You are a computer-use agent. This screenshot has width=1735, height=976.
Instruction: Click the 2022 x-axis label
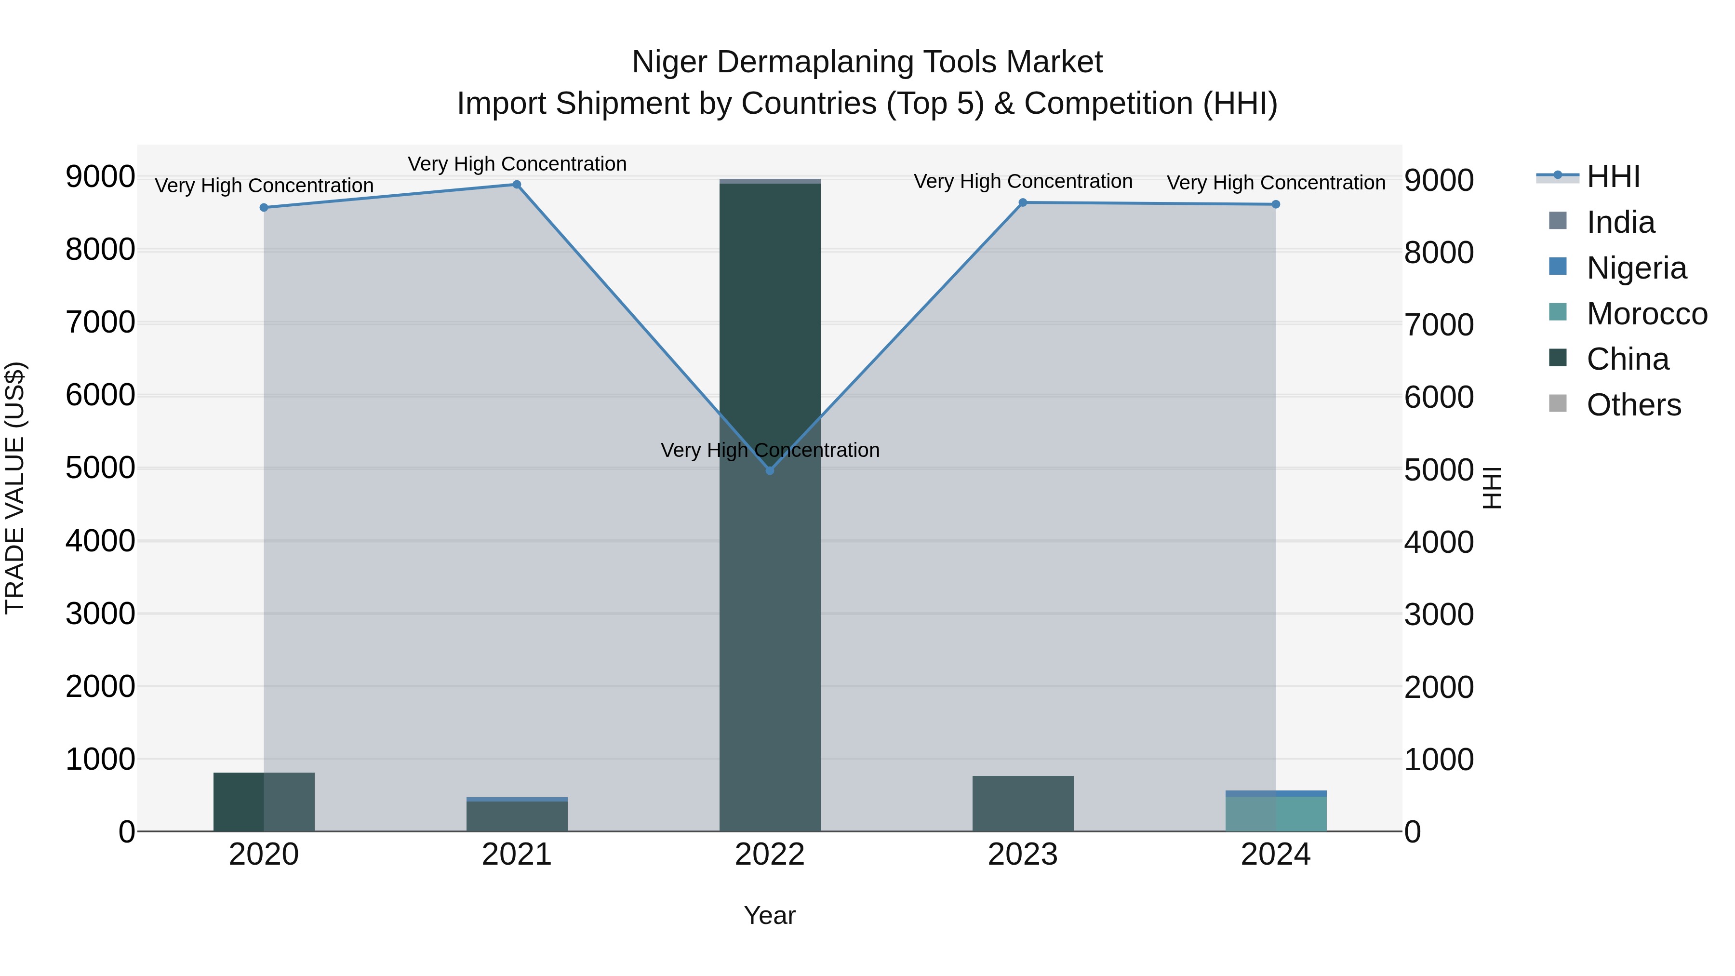[770, 855]
